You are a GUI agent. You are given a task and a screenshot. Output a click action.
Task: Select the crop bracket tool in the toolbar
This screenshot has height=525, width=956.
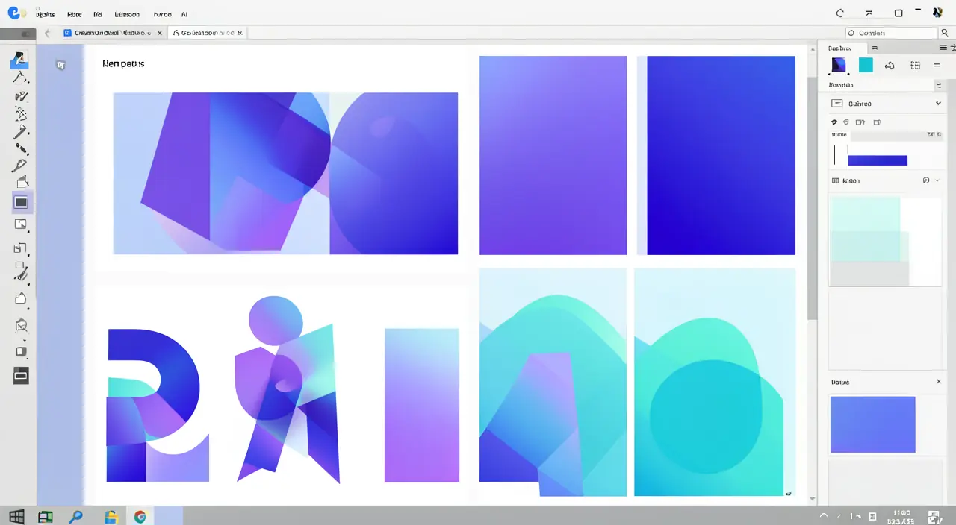click(x=21, y=249)
